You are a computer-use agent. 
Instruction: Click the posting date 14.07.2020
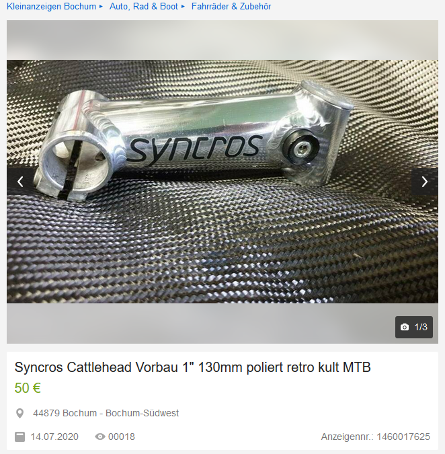pyautogui.click(x=54, y=437)
